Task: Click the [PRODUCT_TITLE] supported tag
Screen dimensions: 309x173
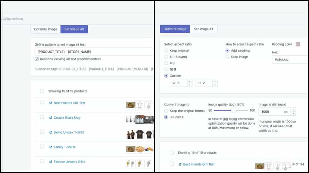Action: pos(73,69)
